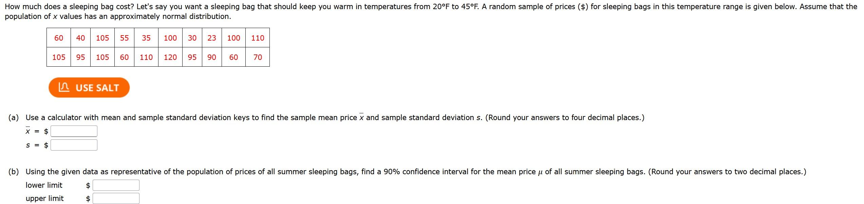The image size is (864, 204).
Task: Select the table cell containing 60
Action: 58,38
